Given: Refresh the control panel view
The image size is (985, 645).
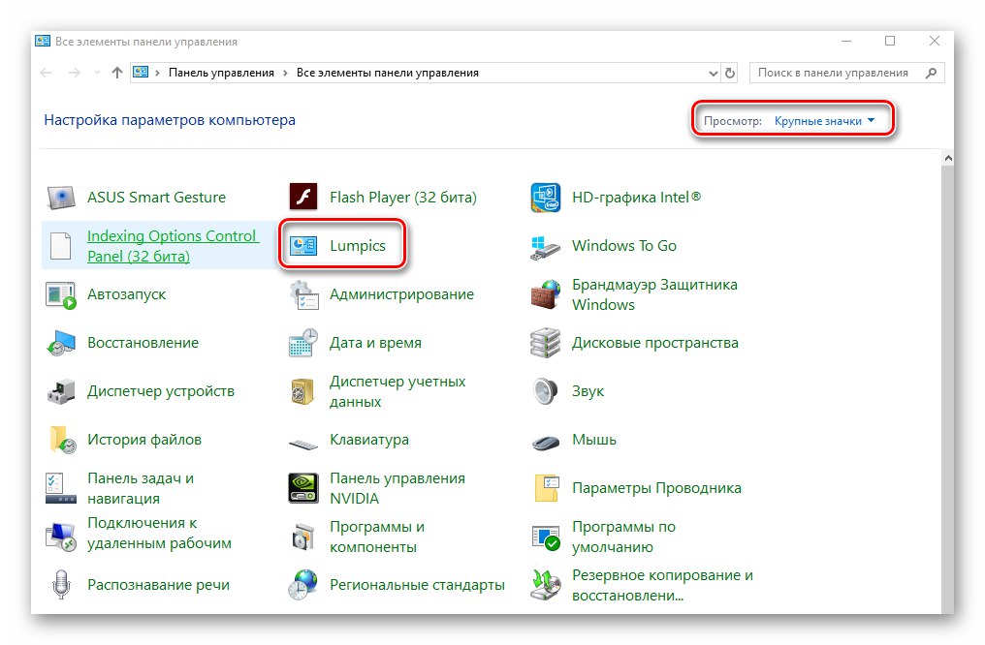Looking at the screenshot, I should click(730, 73).
